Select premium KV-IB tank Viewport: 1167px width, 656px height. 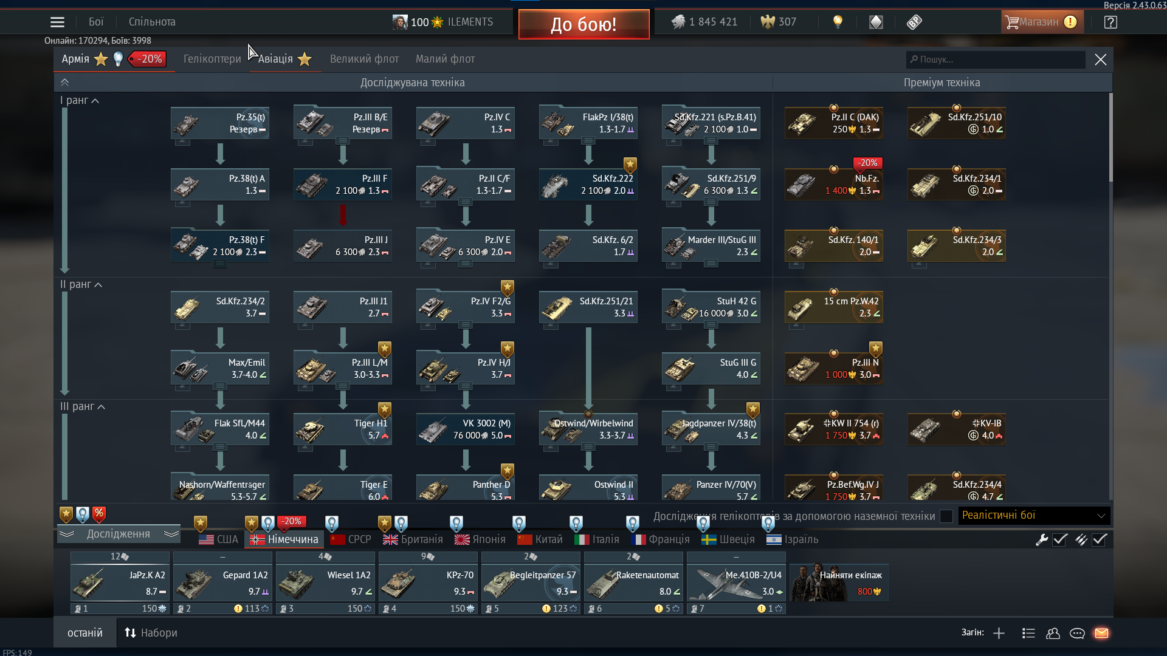[x=957, y=429]
